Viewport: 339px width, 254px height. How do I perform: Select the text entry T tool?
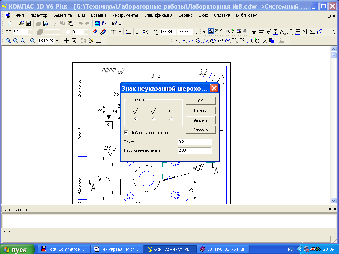tap(254, 32)
